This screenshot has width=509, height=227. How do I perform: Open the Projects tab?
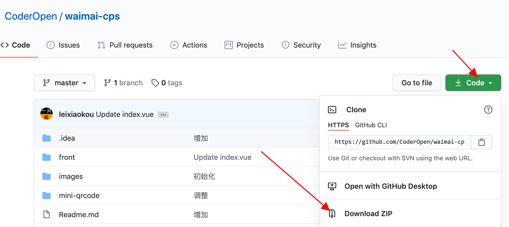[244, 45]
